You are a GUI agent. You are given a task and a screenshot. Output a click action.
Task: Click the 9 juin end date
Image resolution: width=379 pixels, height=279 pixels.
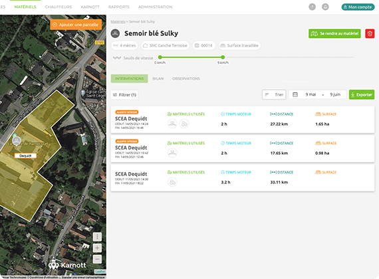coord(335,94)
